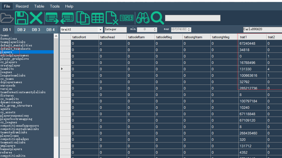Click the tattoorightarm column header
This screenshot has height=158, width=282.
[x=197, y=37]
